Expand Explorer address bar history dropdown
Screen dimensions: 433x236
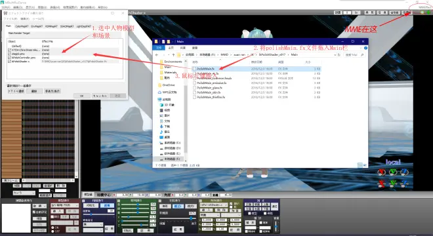tap(335, 55)
